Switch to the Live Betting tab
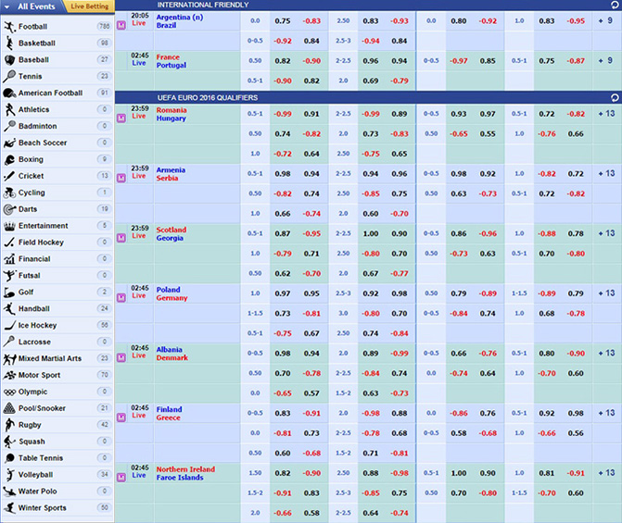The image size is (622, 523). (x=90, y=6)
